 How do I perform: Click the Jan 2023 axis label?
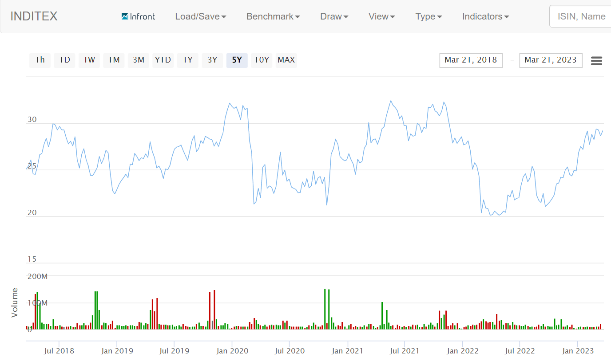point(578,351)
